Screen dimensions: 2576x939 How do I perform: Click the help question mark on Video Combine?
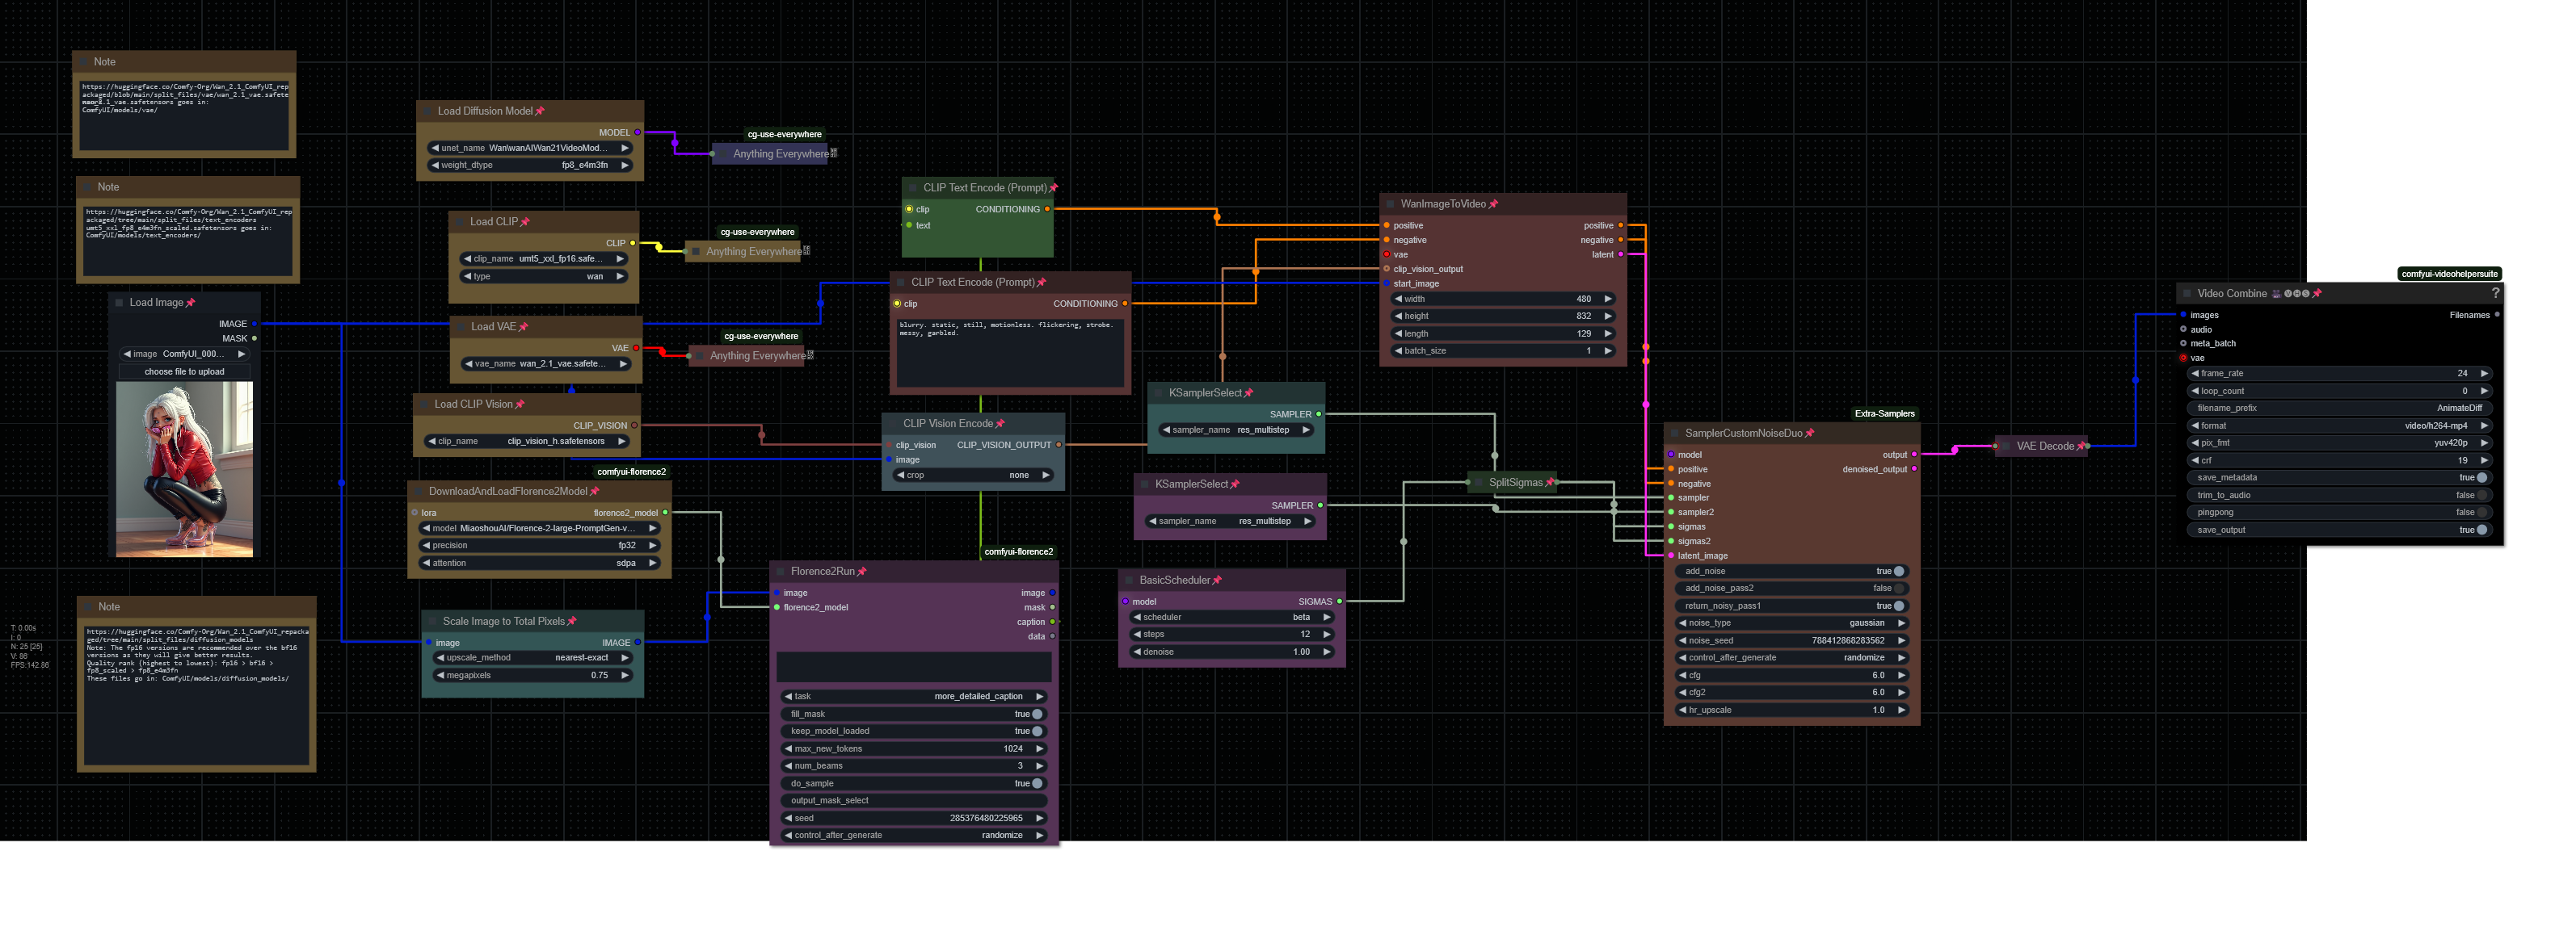pyautogui.click(x=2495, y=293)
